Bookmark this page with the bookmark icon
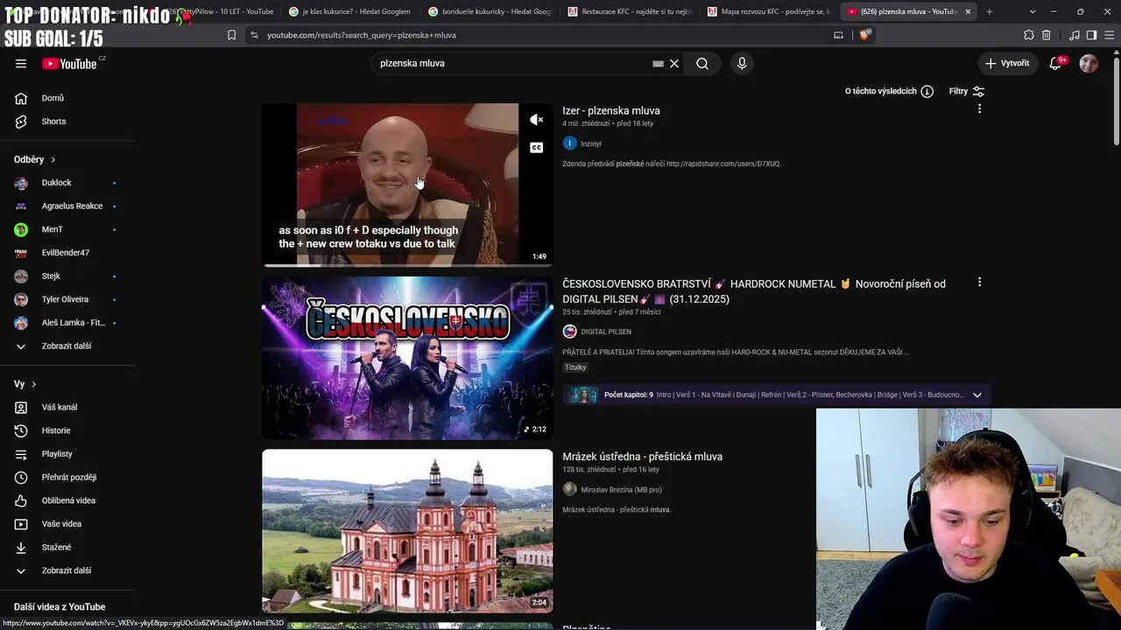 pyautogui.click(x=231, y=35)
